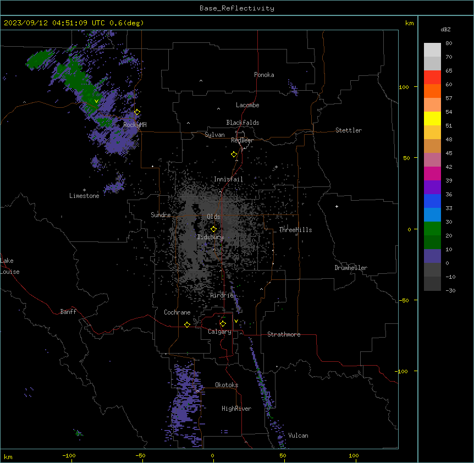The height and width of the screenshot is (463, 474).
Task: Click the yellow diamond marker south of RedDeer
Action: pos(234,155)
